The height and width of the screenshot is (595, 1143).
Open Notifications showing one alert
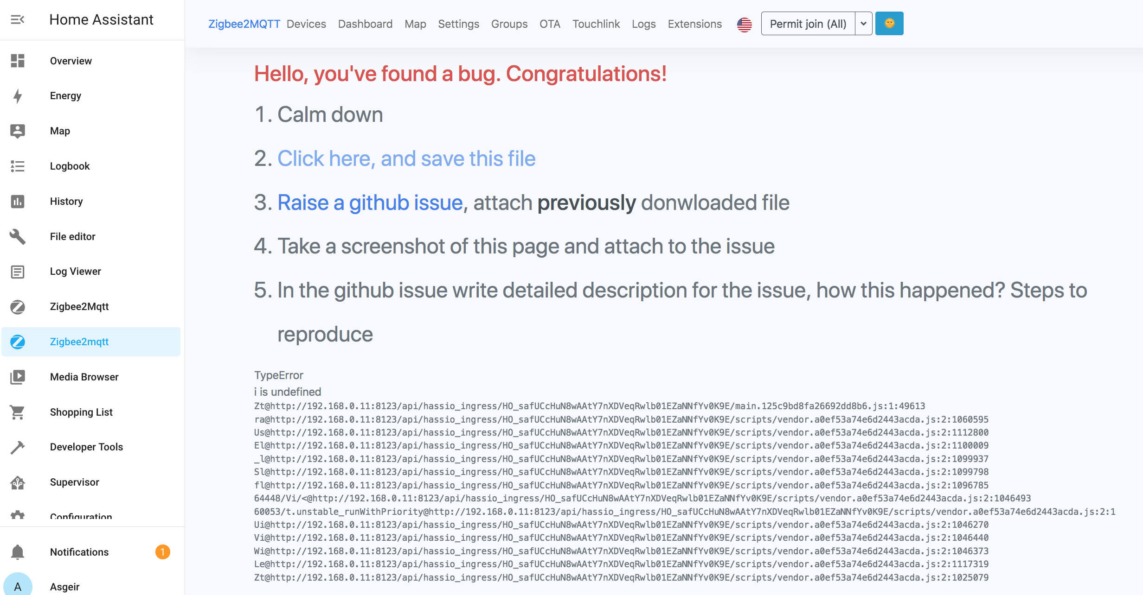[79, 552]
